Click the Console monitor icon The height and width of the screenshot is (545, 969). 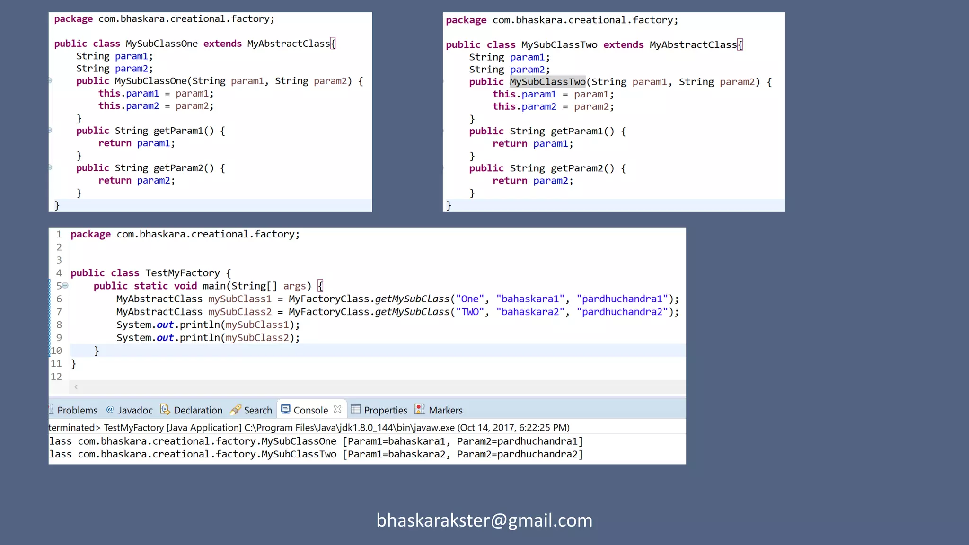click(285, 409)
